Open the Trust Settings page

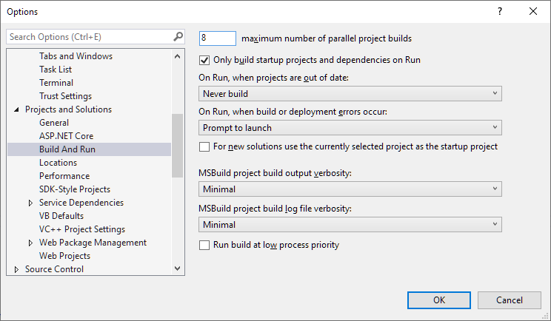coord(65,96)
